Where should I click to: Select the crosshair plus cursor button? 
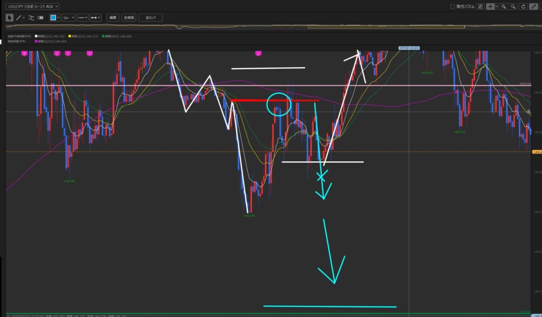click(490, 6)
